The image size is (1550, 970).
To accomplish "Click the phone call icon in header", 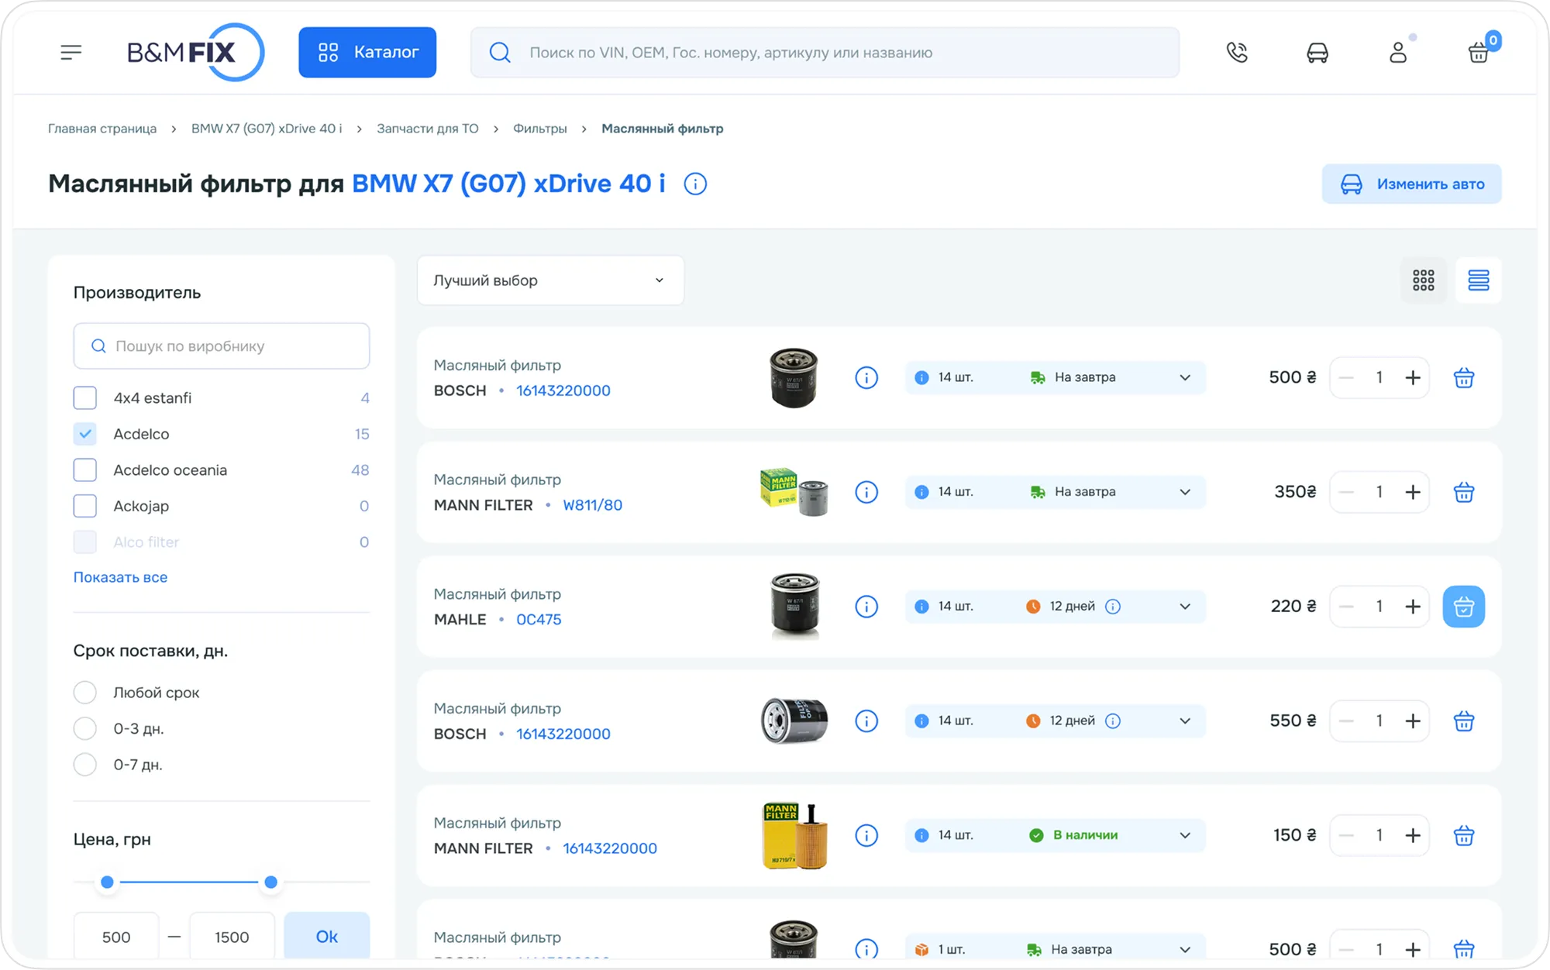I will (x=1237, y=52).
